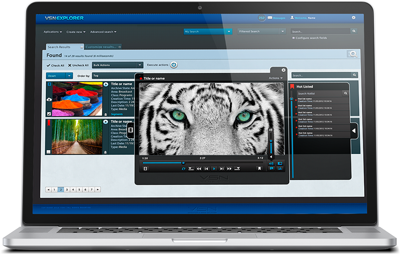Tick the checkbox on the bamboo forest result

pyautogui.click(x=48, y=152)
